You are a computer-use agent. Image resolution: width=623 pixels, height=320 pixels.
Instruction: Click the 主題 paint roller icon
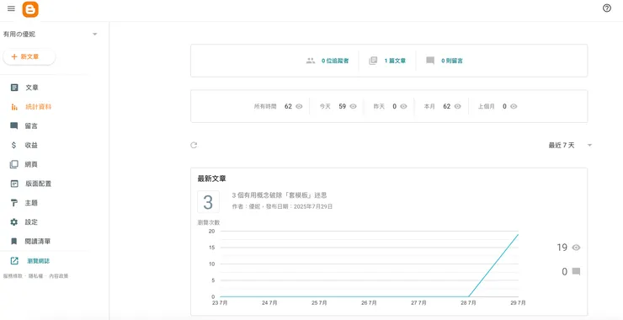pos(14,203)
